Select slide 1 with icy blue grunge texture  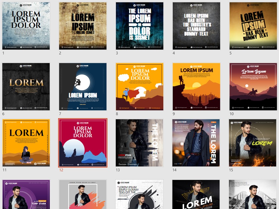[26, 26]
